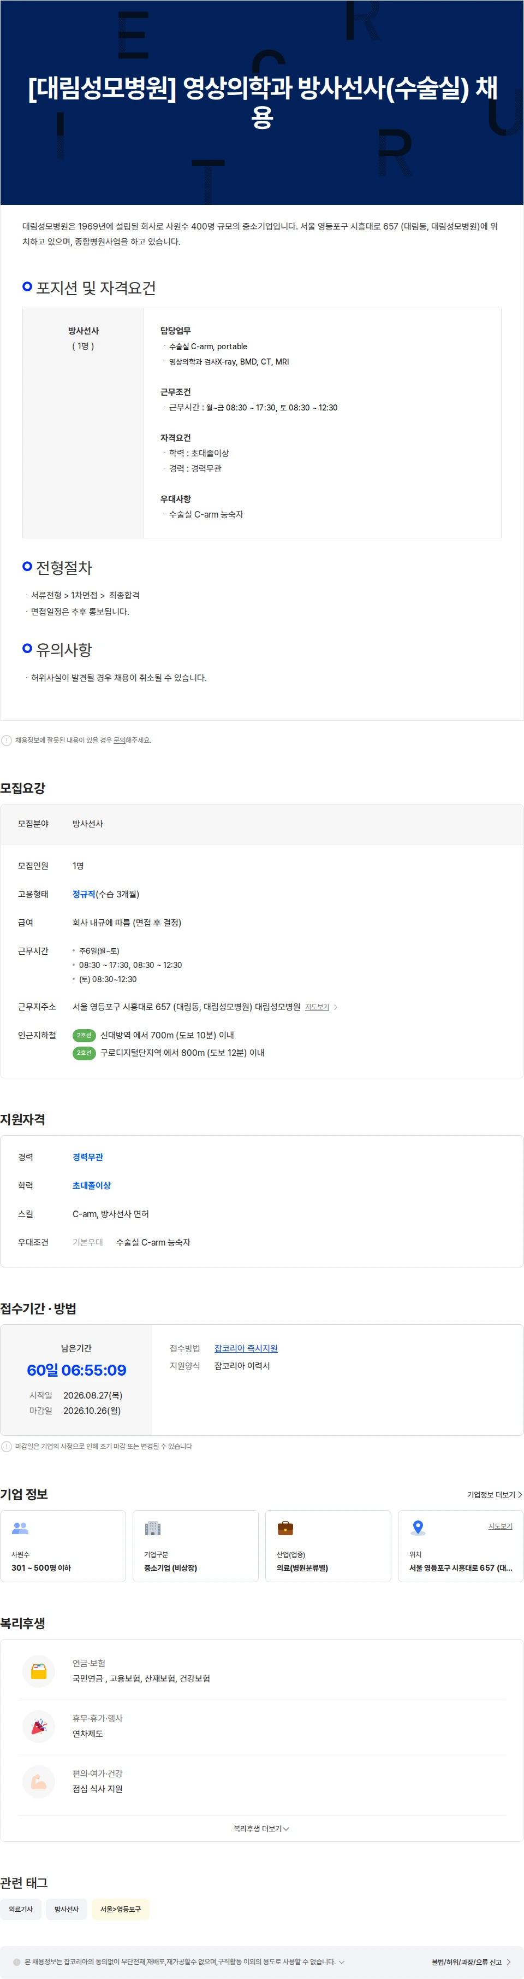Click bullet icon next to 포지션 및 자격요건
This screenshot has width=524, height=1979.
(x=28, y=286)
